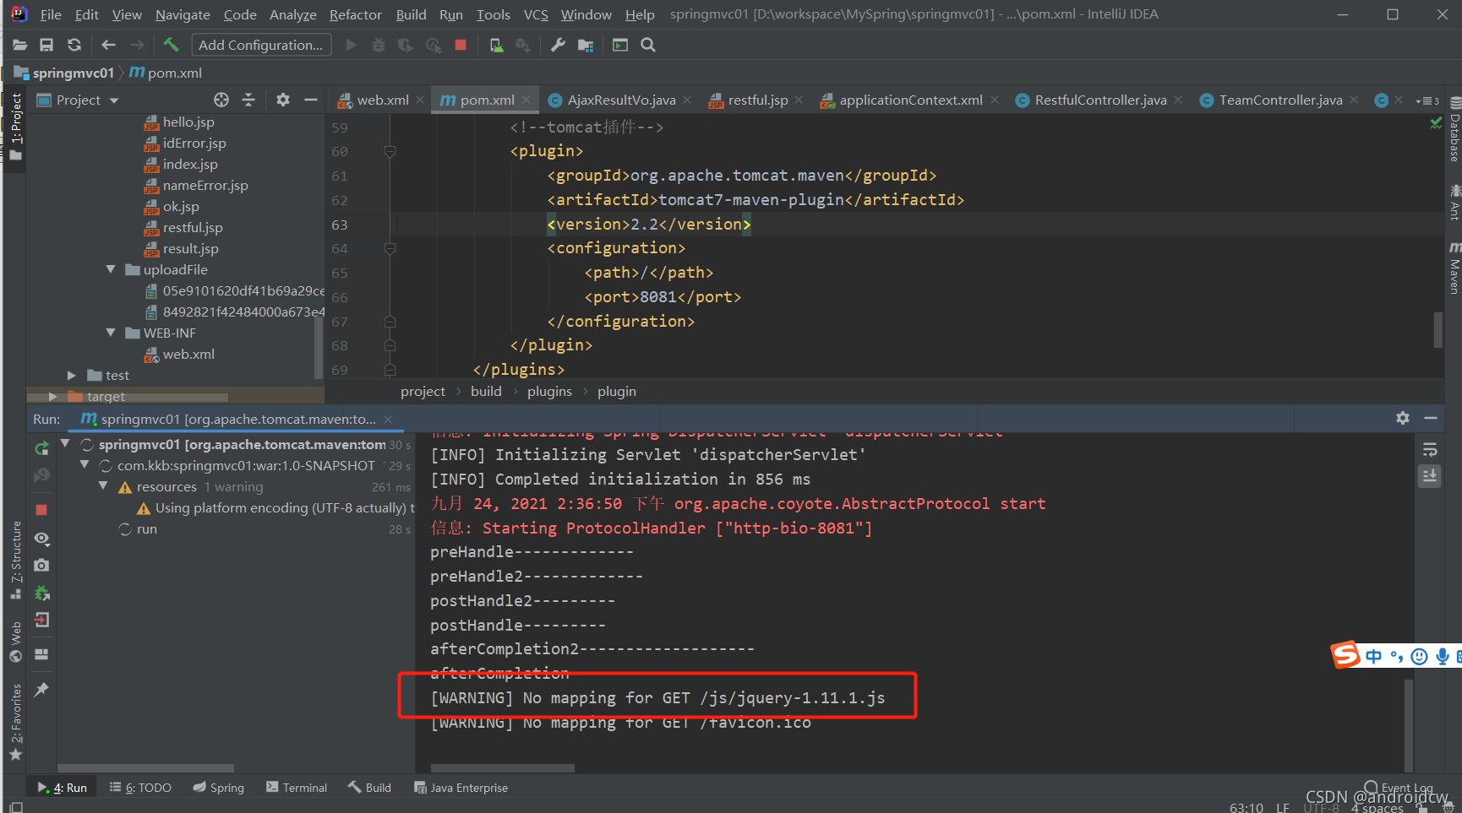Open Run Anything terminal icon
1462x813 pixels.
click(620, 45)
